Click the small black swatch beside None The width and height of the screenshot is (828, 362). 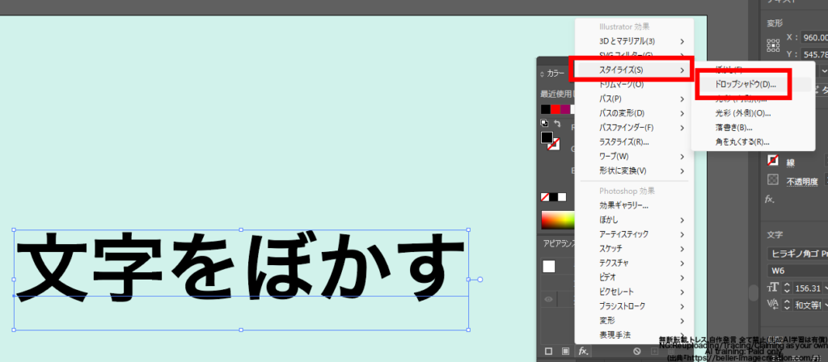[x=553, y=197]
